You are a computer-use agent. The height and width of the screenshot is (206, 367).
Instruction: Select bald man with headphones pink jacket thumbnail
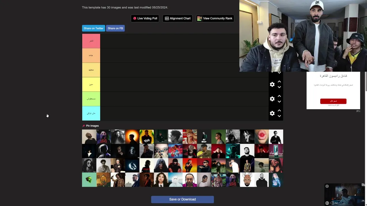(x=190, y=180)
